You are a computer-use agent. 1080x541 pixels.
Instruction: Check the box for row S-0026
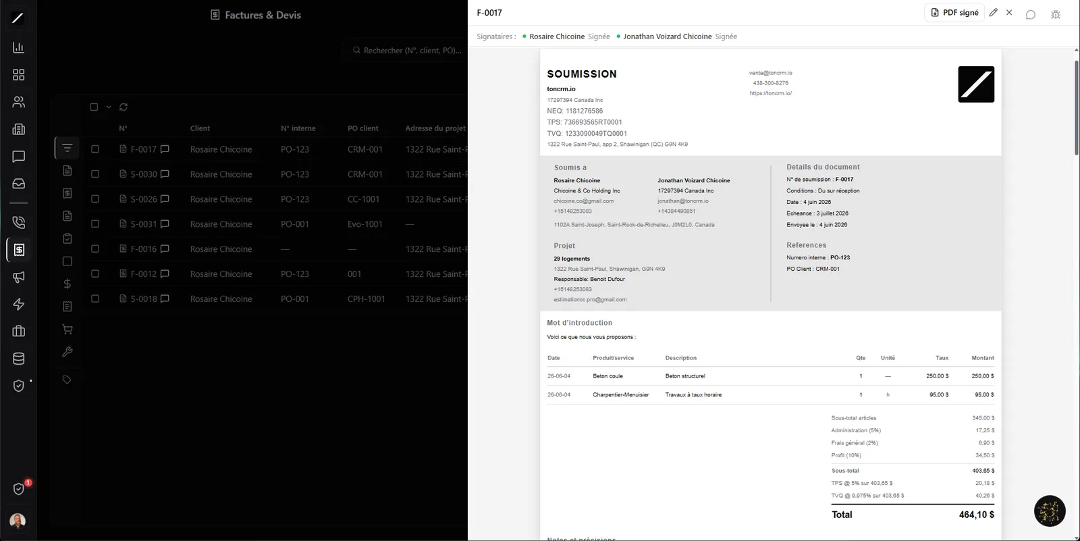click(x=95, y=199)
